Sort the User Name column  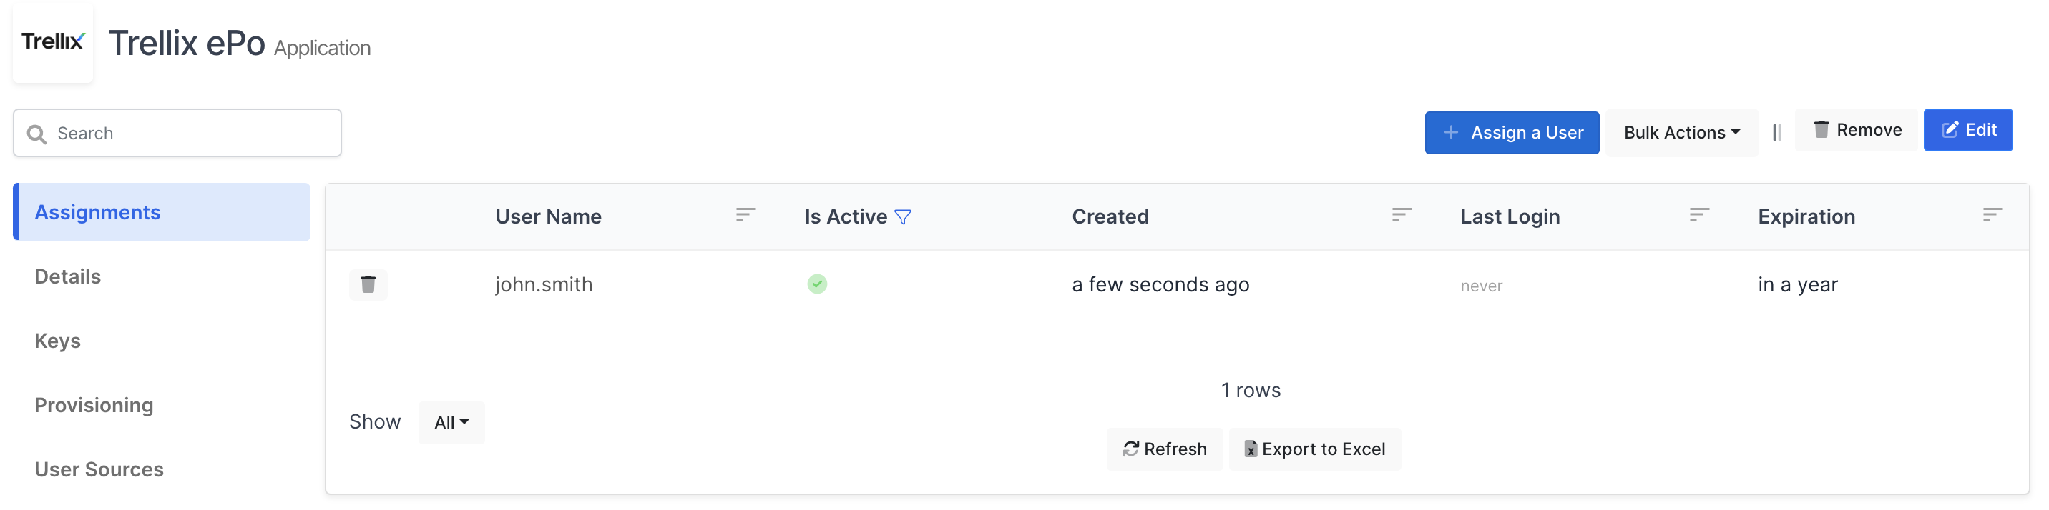click(745, 215)
